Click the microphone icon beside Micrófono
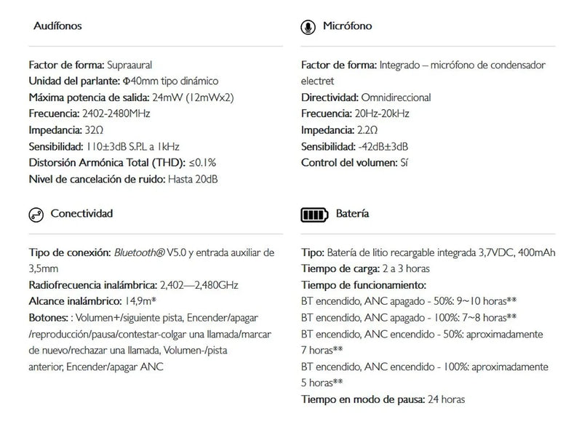This screenshot has width=582, height=427. pos(308,27)
